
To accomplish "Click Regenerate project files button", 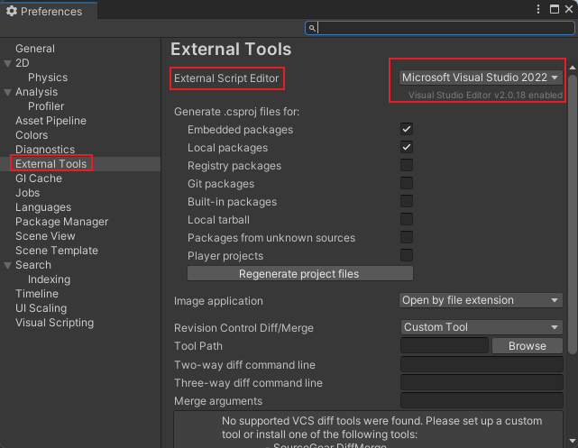I will tap(300, 274).
